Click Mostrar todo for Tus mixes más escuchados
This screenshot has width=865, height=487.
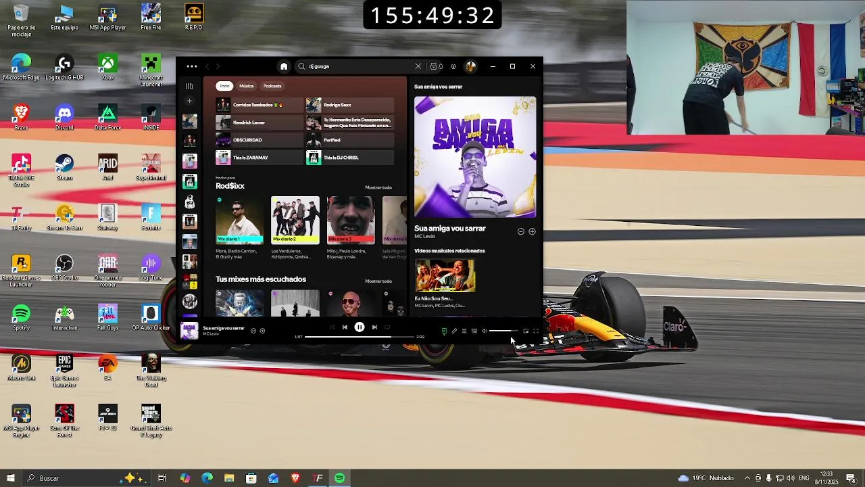[x=378, y=281]
